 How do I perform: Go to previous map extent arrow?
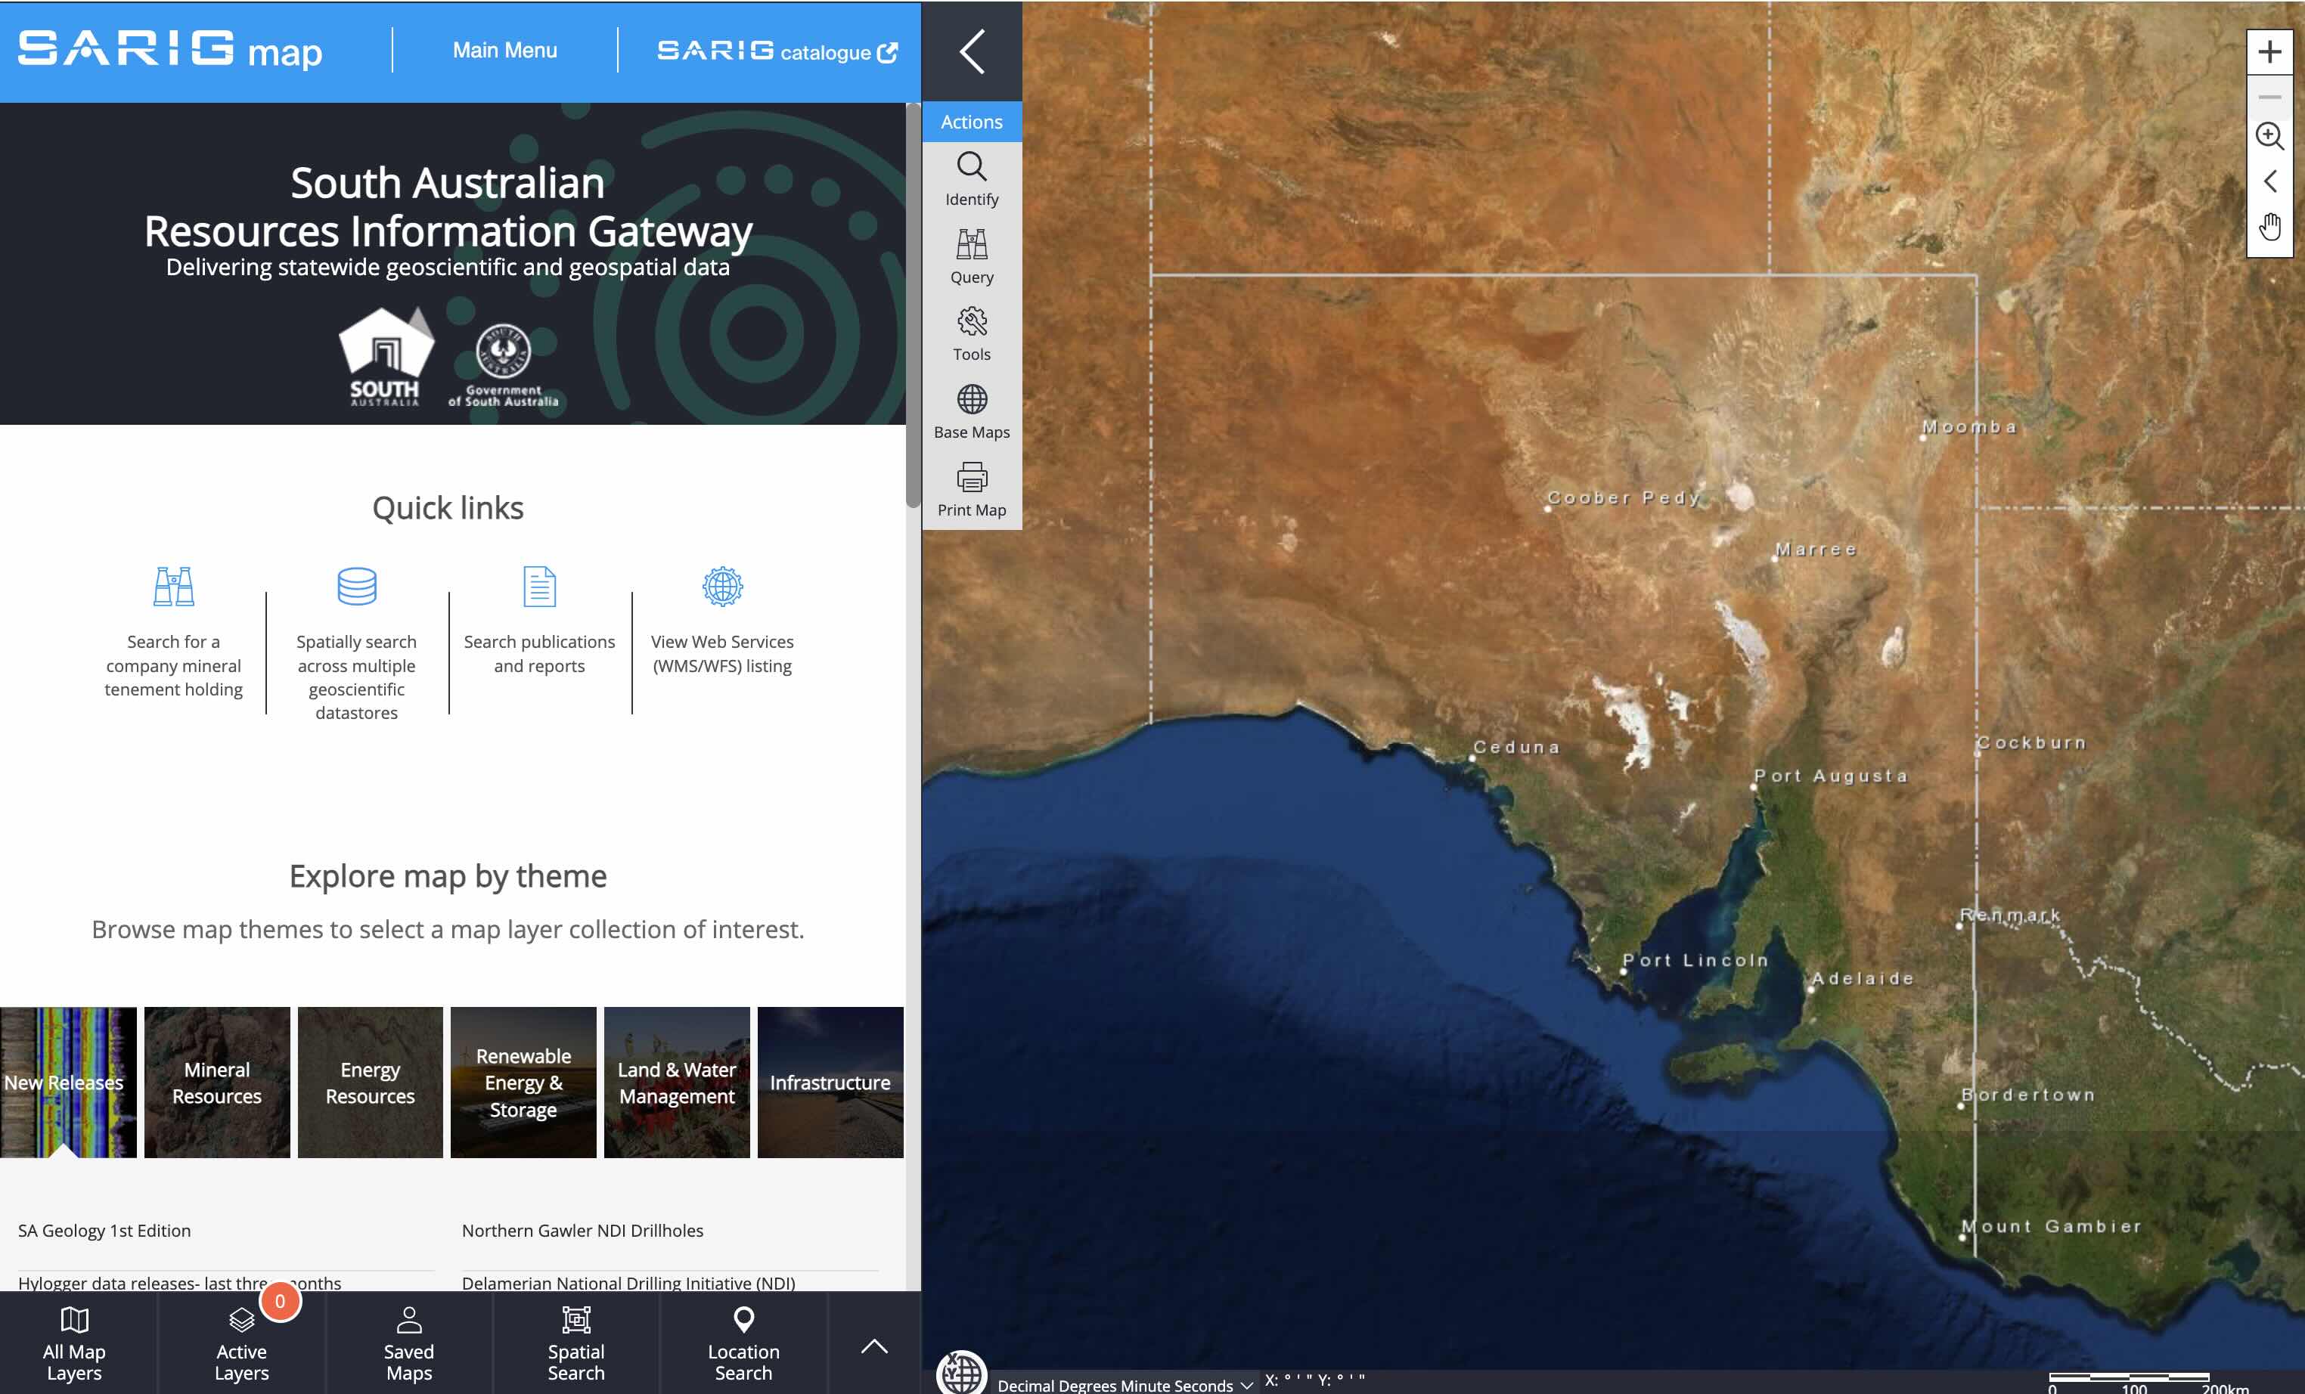tap(2269, 181)
